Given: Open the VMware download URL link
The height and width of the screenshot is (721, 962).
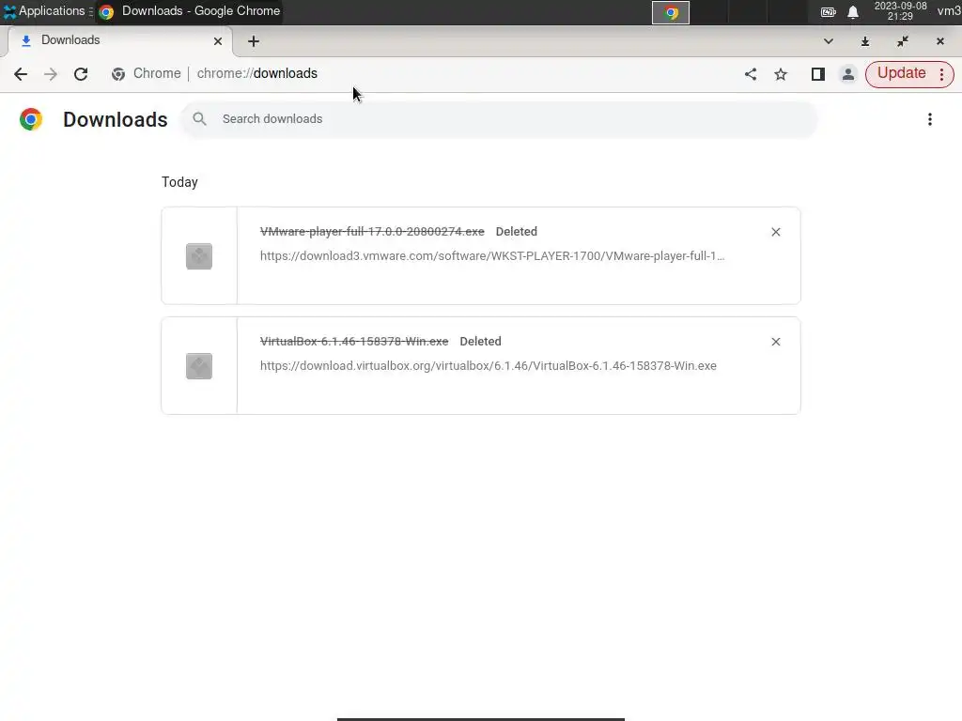Looking at the screenshot, I should [492, 255].
